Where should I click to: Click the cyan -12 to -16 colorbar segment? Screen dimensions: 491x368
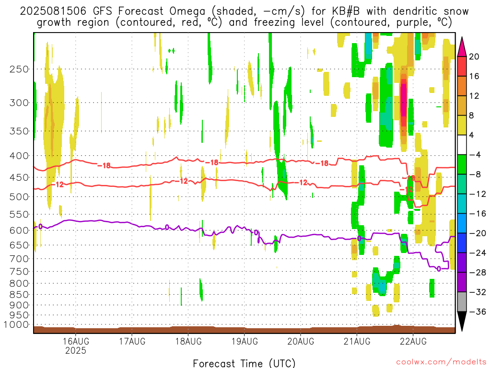pyautogui.click(x=462, y=204)
